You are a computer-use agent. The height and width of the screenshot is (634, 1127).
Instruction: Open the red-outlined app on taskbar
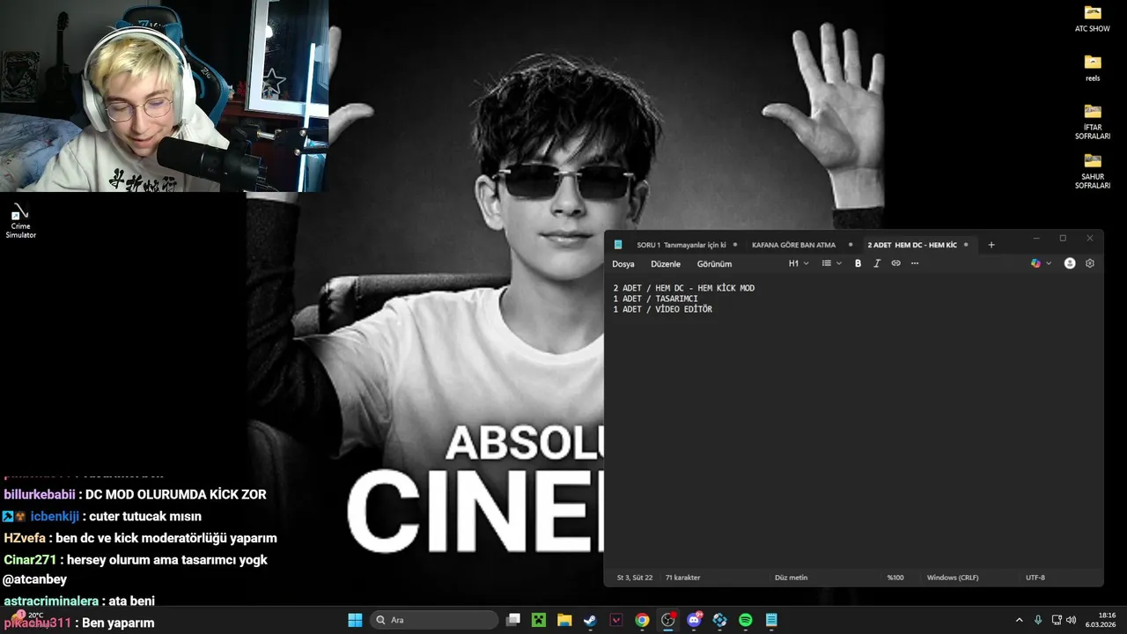[616, 620]
